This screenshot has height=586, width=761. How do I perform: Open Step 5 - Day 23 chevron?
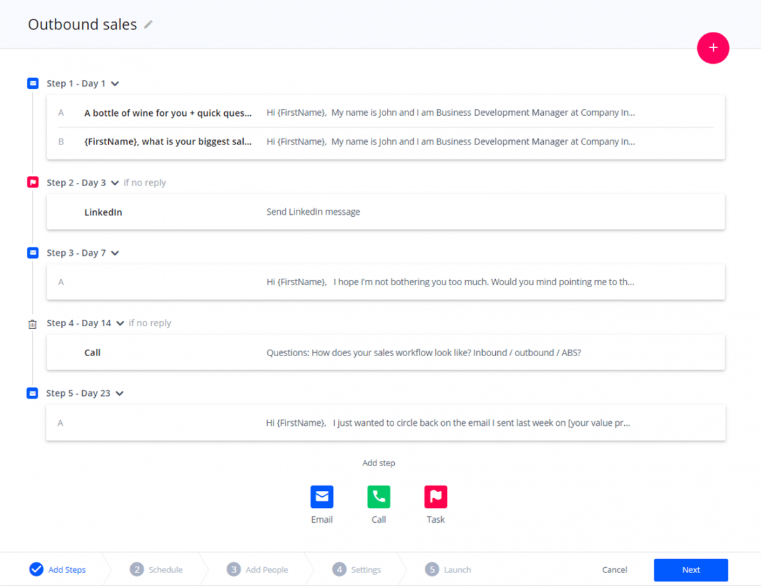(119, 393)
